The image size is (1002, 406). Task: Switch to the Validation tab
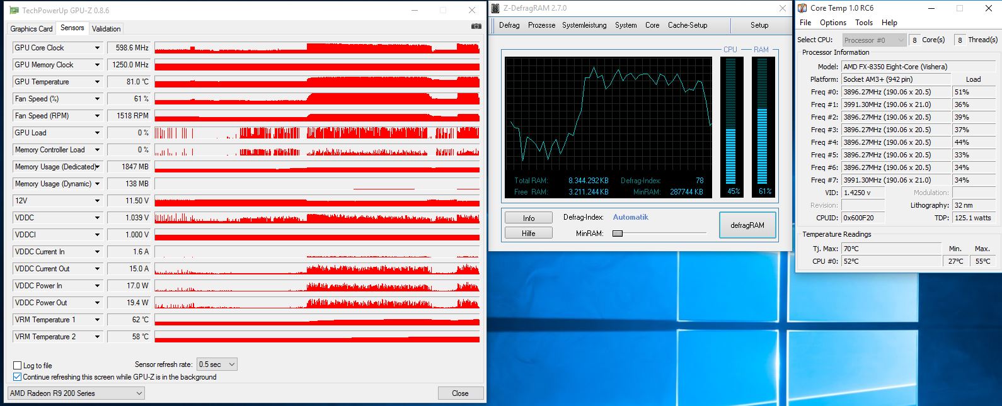106,29
